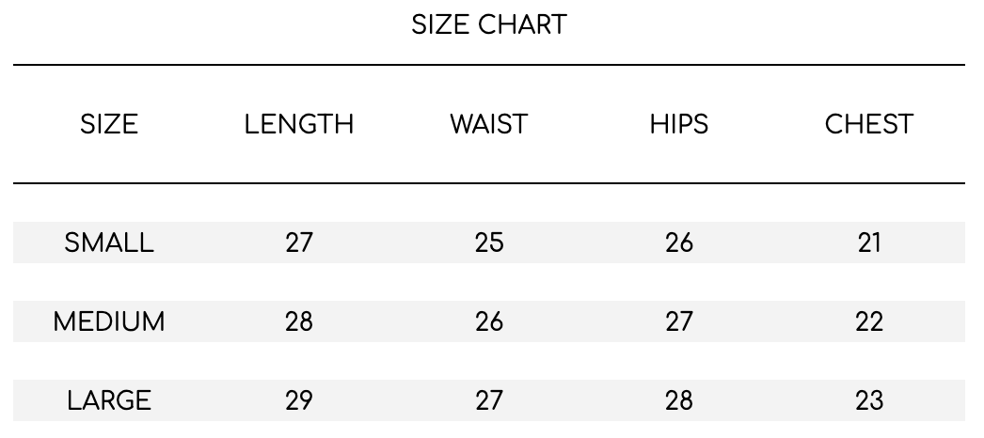
Task: Click Medium length value 28
Action: point(299,321)
